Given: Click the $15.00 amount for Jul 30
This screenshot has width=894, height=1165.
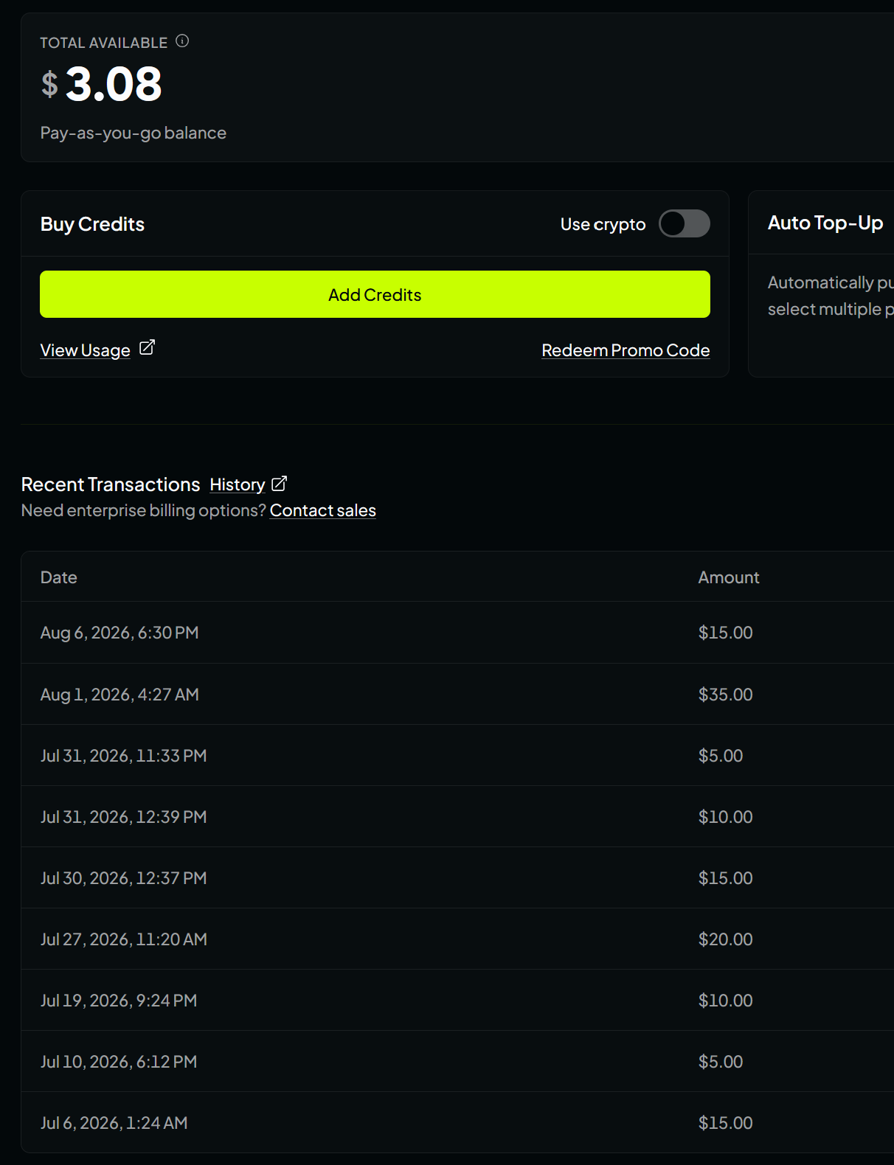Looking at the screenshot, I should [726, 878].
